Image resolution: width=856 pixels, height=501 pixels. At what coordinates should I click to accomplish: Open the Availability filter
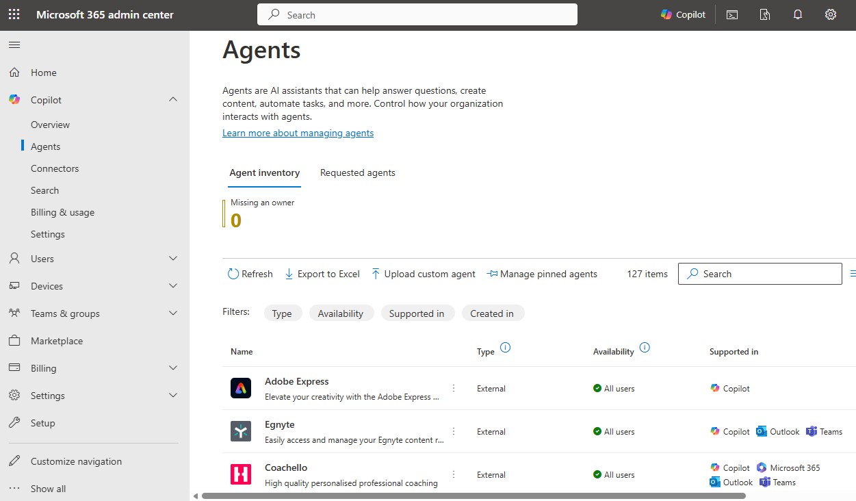341,313
